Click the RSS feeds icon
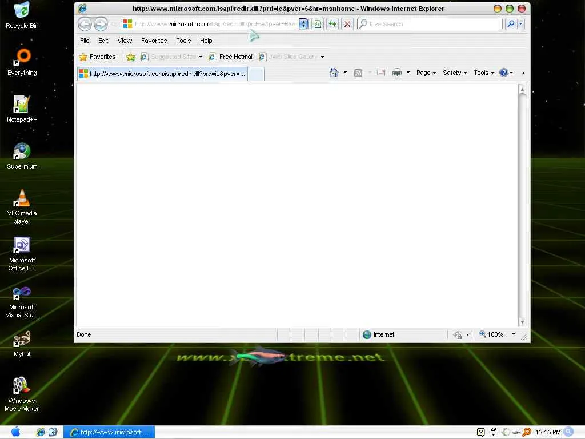The width and height of the screenshot is (585, 439). tap(358, 73)
